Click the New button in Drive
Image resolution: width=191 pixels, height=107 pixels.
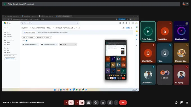(x=7, y=28)
